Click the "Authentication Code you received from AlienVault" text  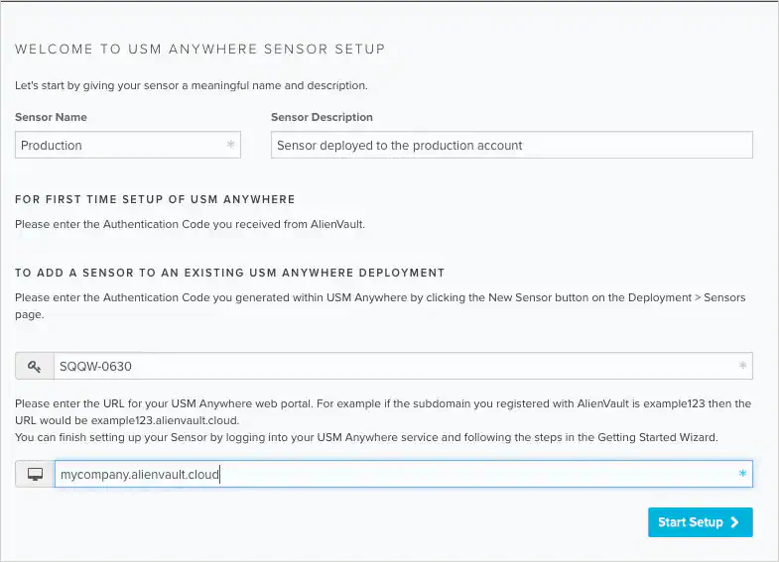(233, 224)
